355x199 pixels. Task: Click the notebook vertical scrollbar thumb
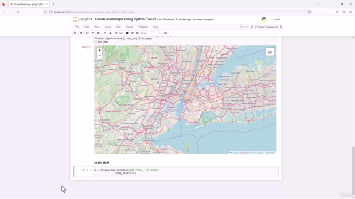coord(353,171)
